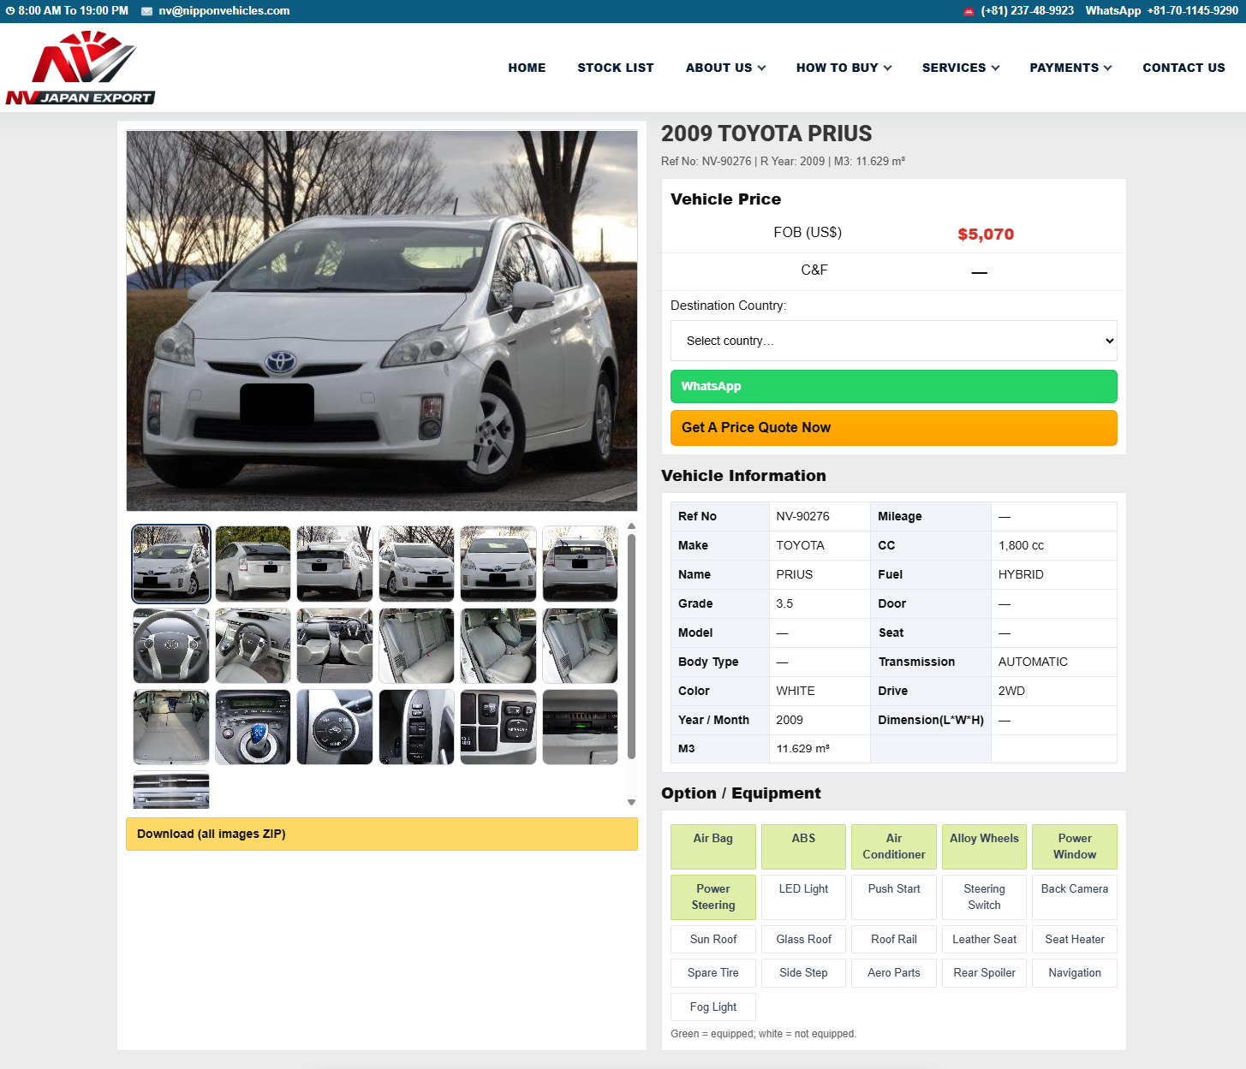1246x1069 pixels.
Task: Click the clock icon beside business hours
Action: point(10,11)
